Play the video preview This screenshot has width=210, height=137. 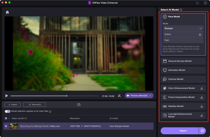point(7,96)
